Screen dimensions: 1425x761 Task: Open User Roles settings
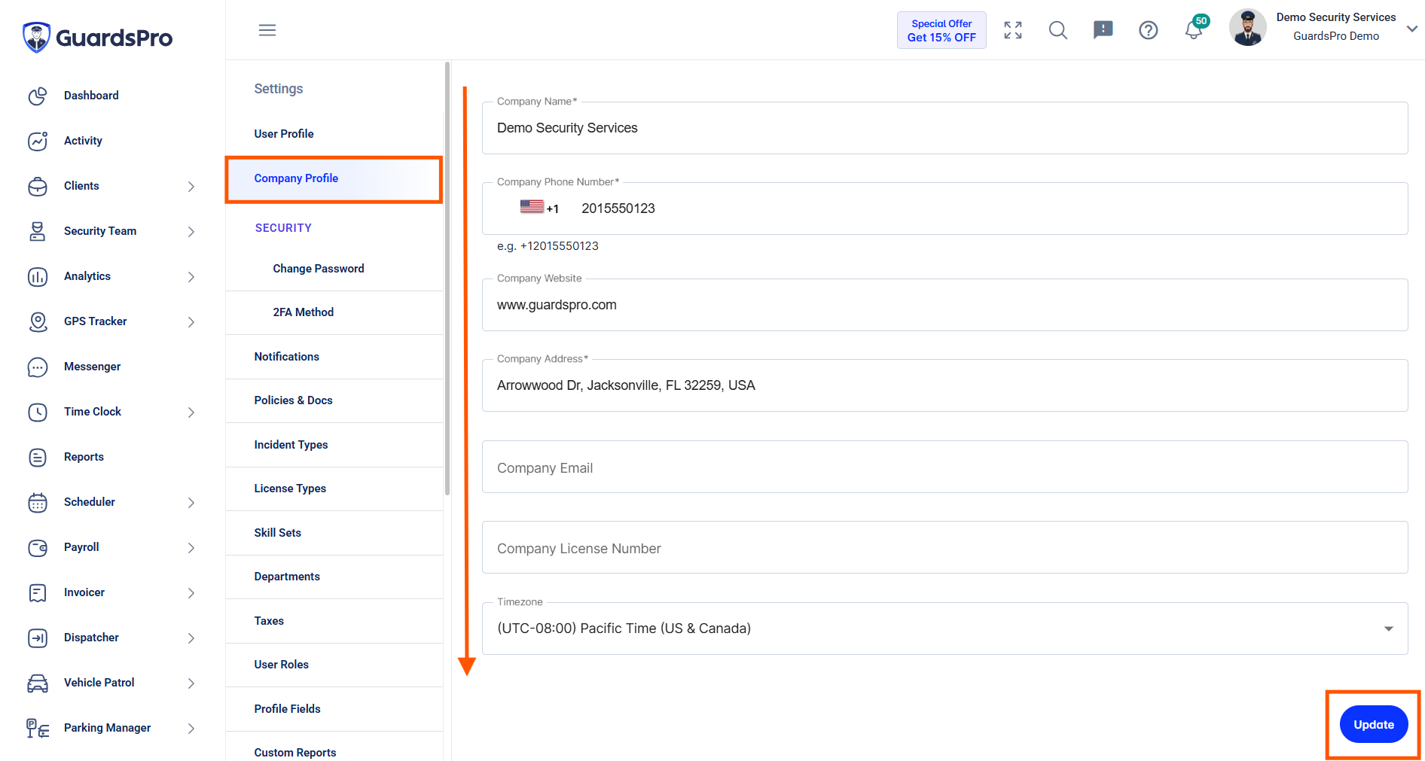coord(334,665)
